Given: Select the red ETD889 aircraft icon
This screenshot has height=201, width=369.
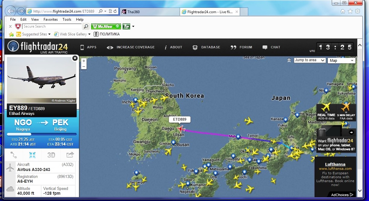Looking at the screenshot, I should pos(181,129).
